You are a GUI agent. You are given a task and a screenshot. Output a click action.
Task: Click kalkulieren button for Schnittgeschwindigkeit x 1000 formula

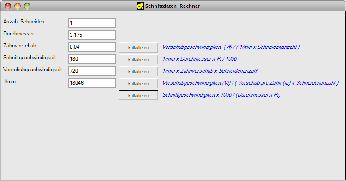click(x=138, y=95)
